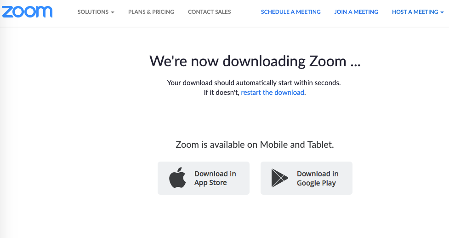The image size is (449, 238).
Task: Click the 'We're now downloading Zoom' heading
Action: 255,61
